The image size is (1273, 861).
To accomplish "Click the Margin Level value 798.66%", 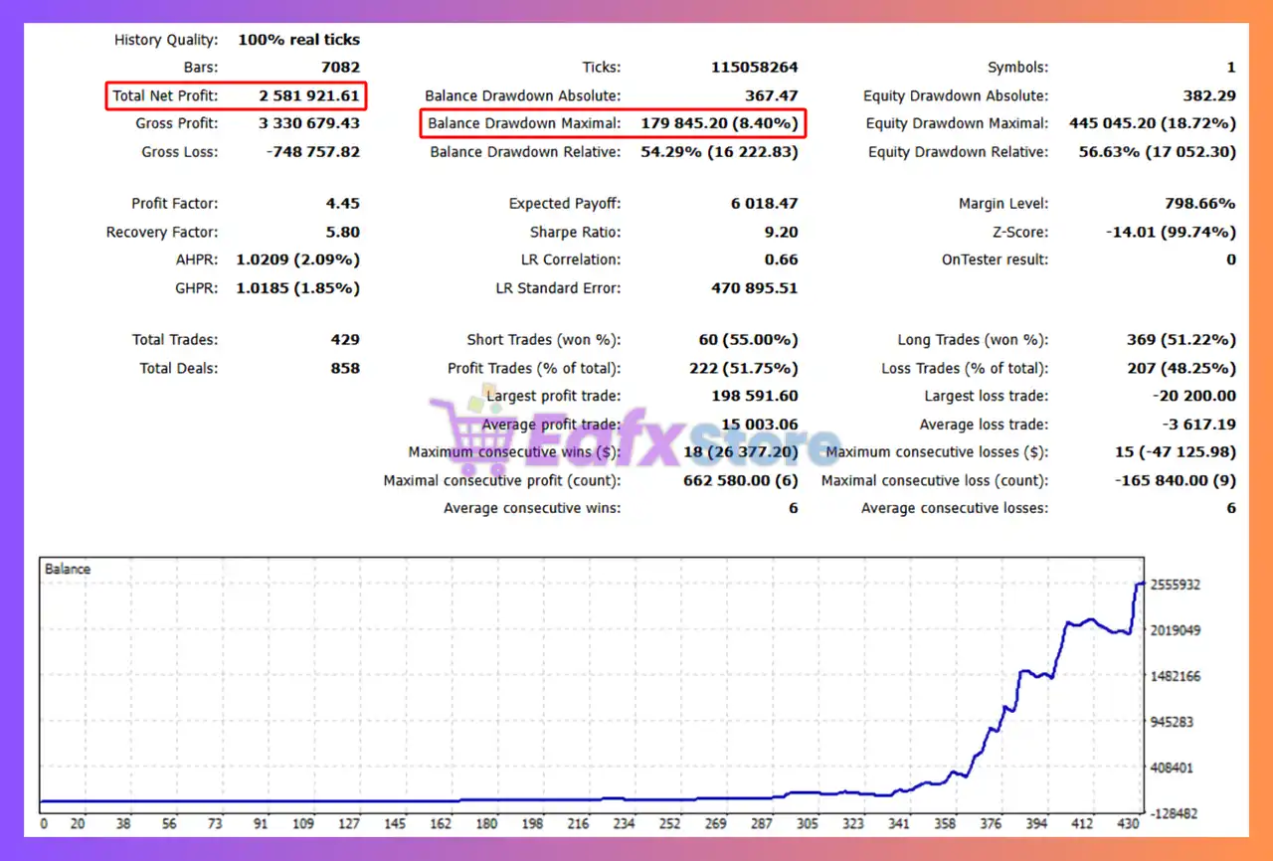I will 1199,204.
